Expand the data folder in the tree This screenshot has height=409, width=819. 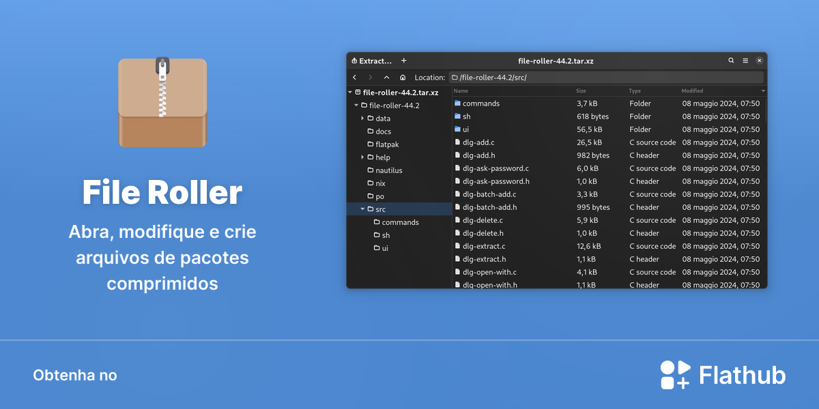362,119
